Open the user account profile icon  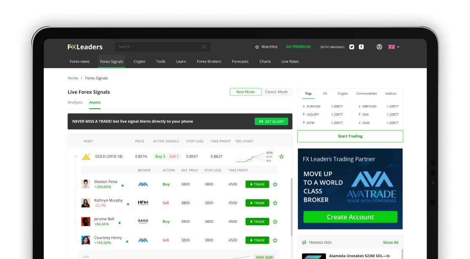379,47
